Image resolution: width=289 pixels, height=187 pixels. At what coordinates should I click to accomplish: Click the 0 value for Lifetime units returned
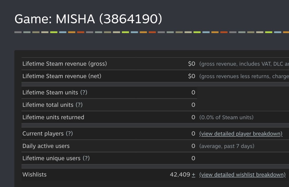pos(193,117)
